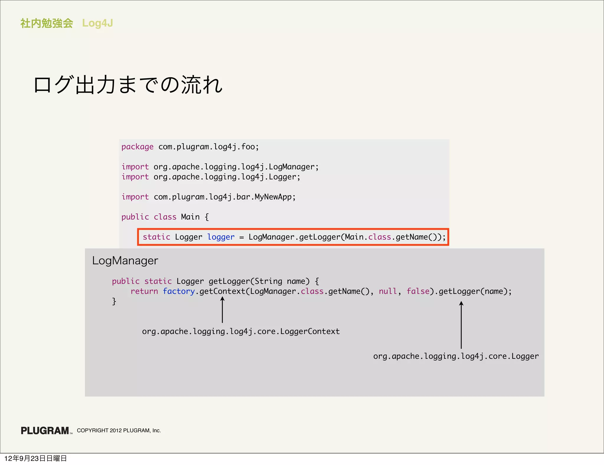Click the label 'org.apache.logging.log4j.core.Logger'

[456, 356]
